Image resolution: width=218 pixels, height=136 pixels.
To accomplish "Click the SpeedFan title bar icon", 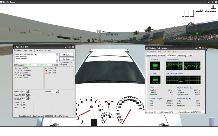I will point(14,47).
